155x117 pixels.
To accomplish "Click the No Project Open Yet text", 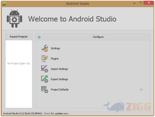I will point(19,63).
